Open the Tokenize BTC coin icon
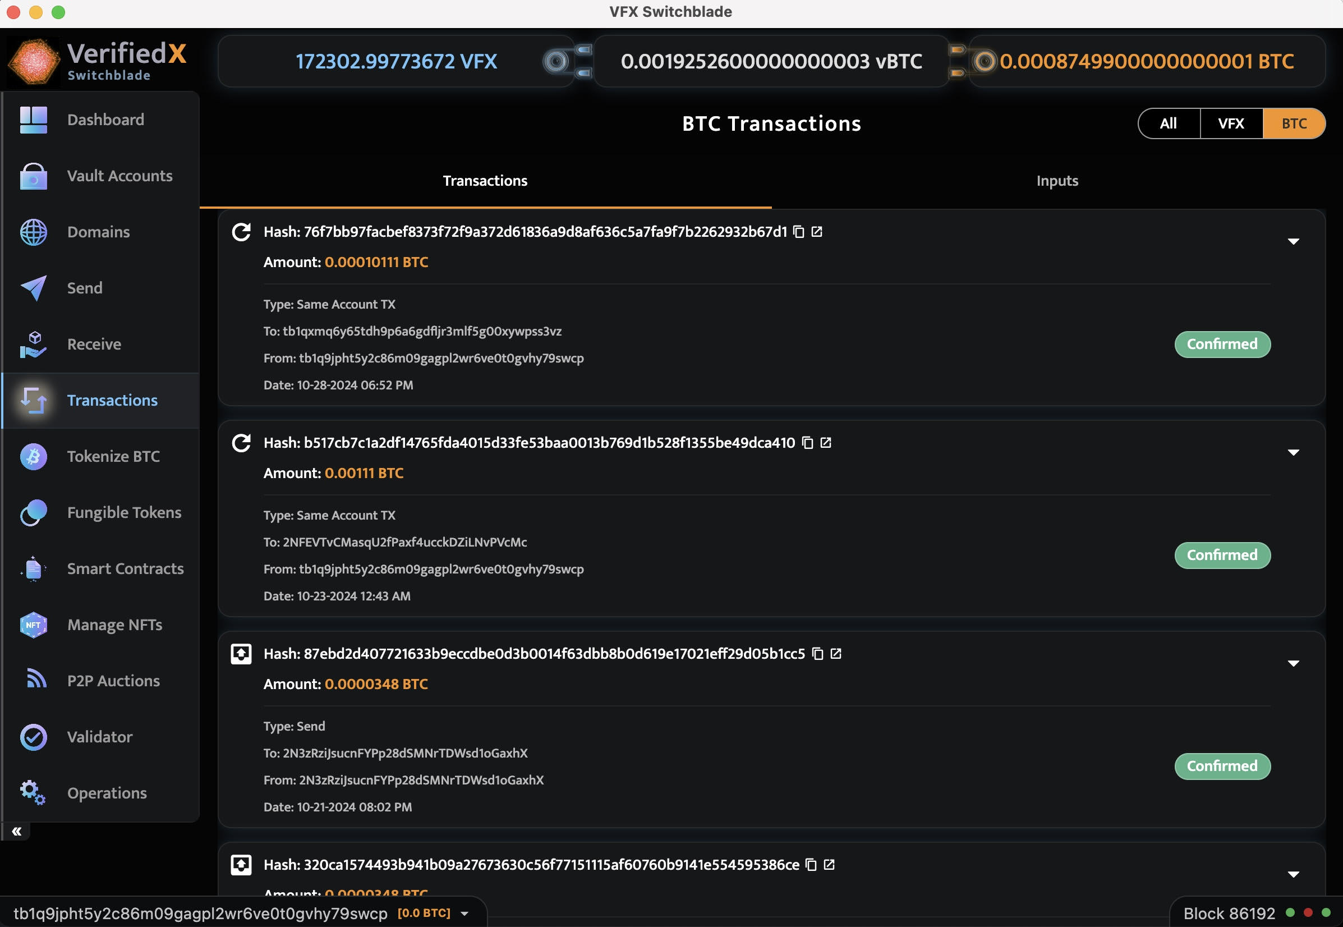The height and width of the screenshot is (927, 1343). (x=33, y=457)
